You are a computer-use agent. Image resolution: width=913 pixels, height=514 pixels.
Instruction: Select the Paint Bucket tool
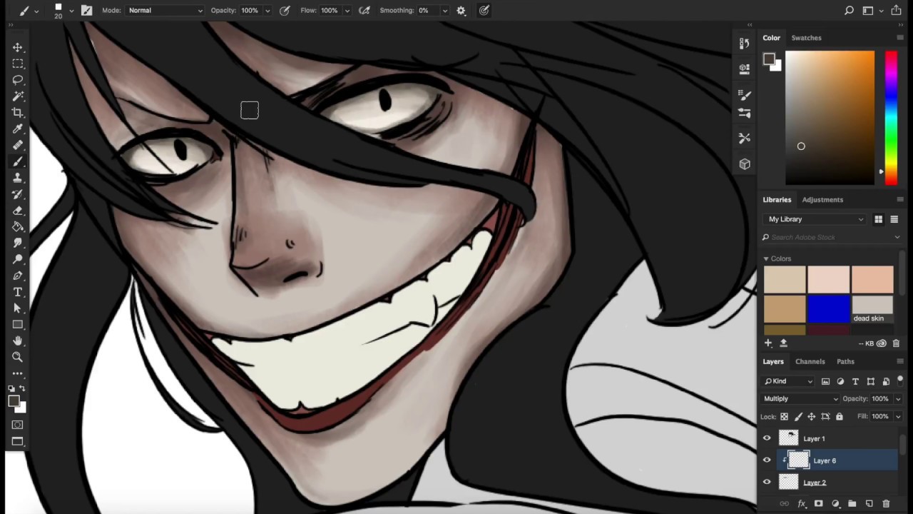point(18,227)
